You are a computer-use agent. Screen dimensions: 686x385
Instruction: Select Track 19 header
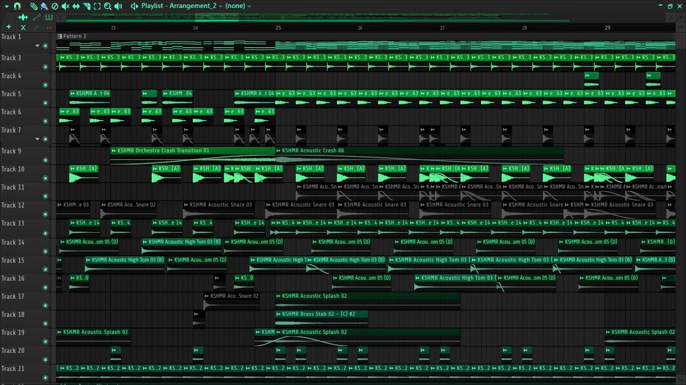pyautogui.click(x=25, y=336)
